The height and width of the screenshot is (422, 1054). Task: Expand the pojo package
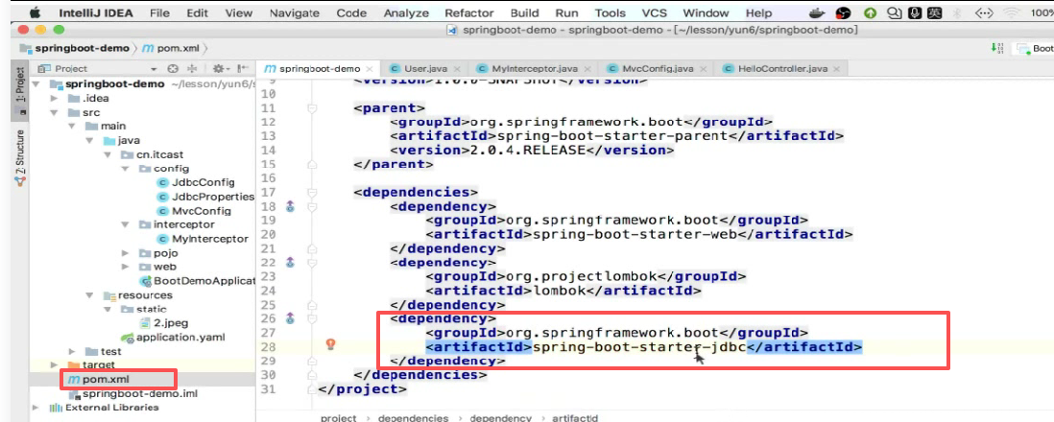125,253
